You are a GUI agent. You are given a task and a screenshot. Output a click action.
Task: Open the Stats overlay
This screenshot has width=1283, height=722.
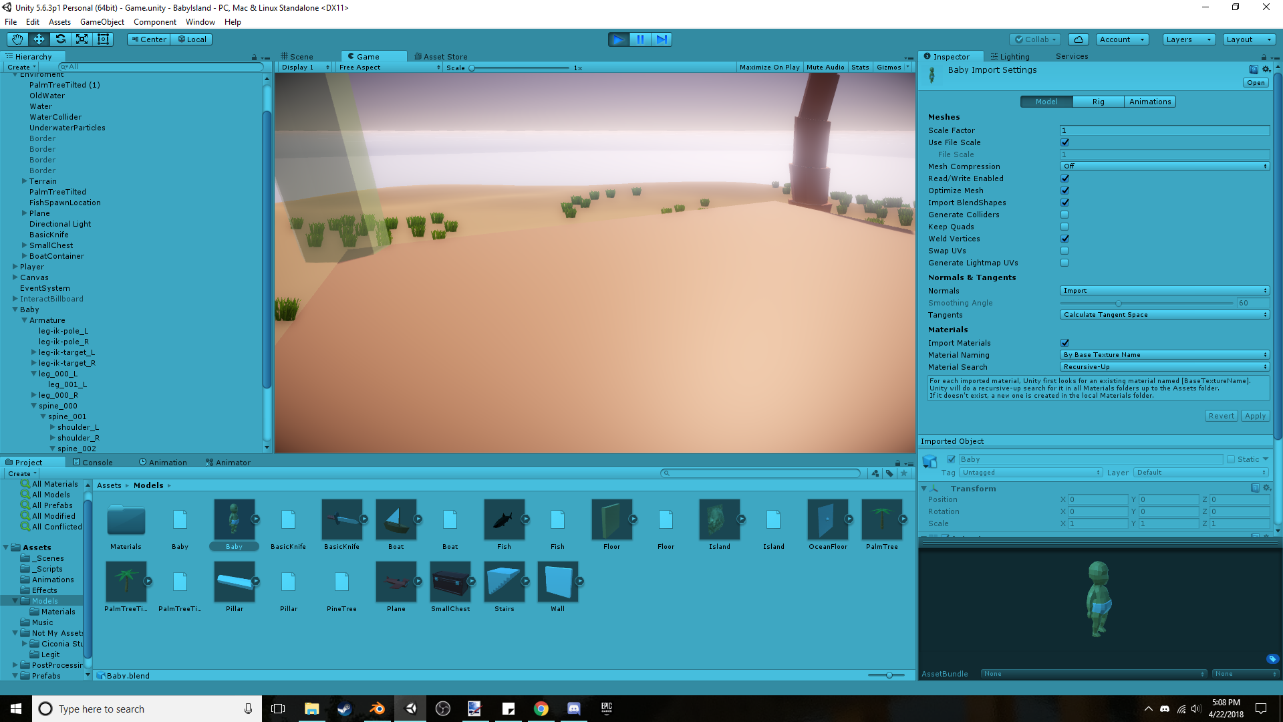[860, 68]
